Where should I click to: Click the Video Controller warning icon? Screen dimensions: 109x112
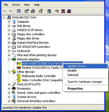click(x=19, y=80)
